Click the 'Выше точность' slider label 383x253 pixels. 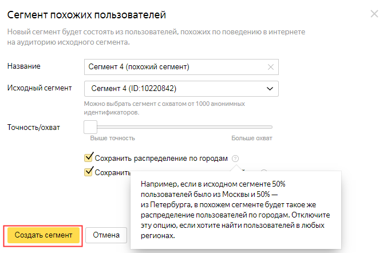[x=113, y=138]
